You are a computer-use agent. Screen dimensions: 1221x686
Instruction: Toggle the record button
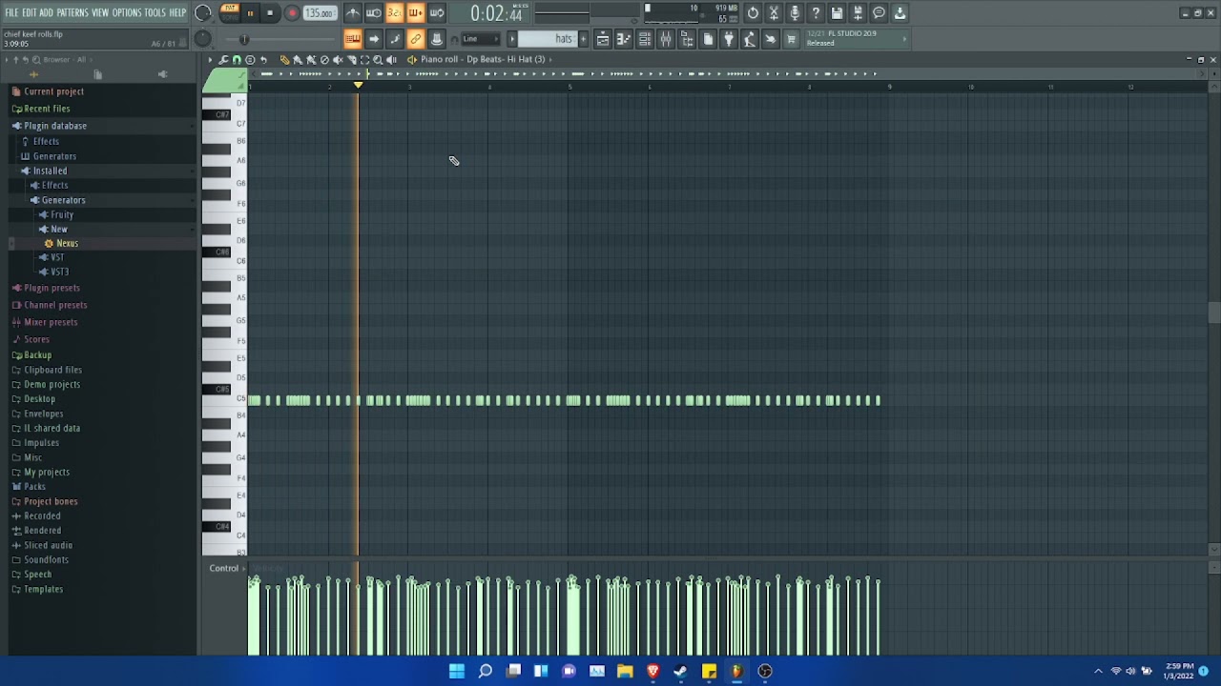[292, 13]
